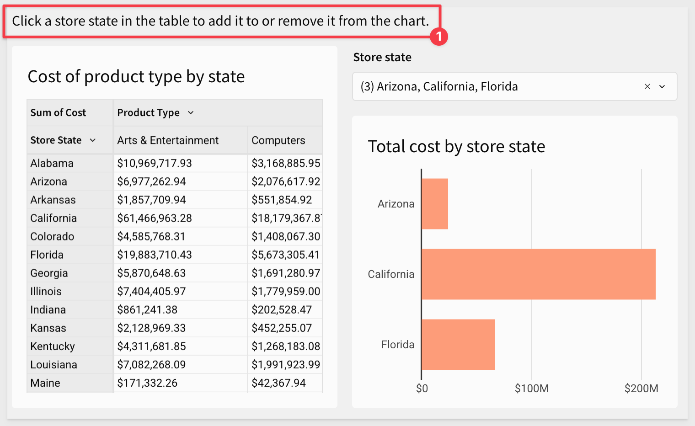Click the Arts & Entertainment column header

168,140
